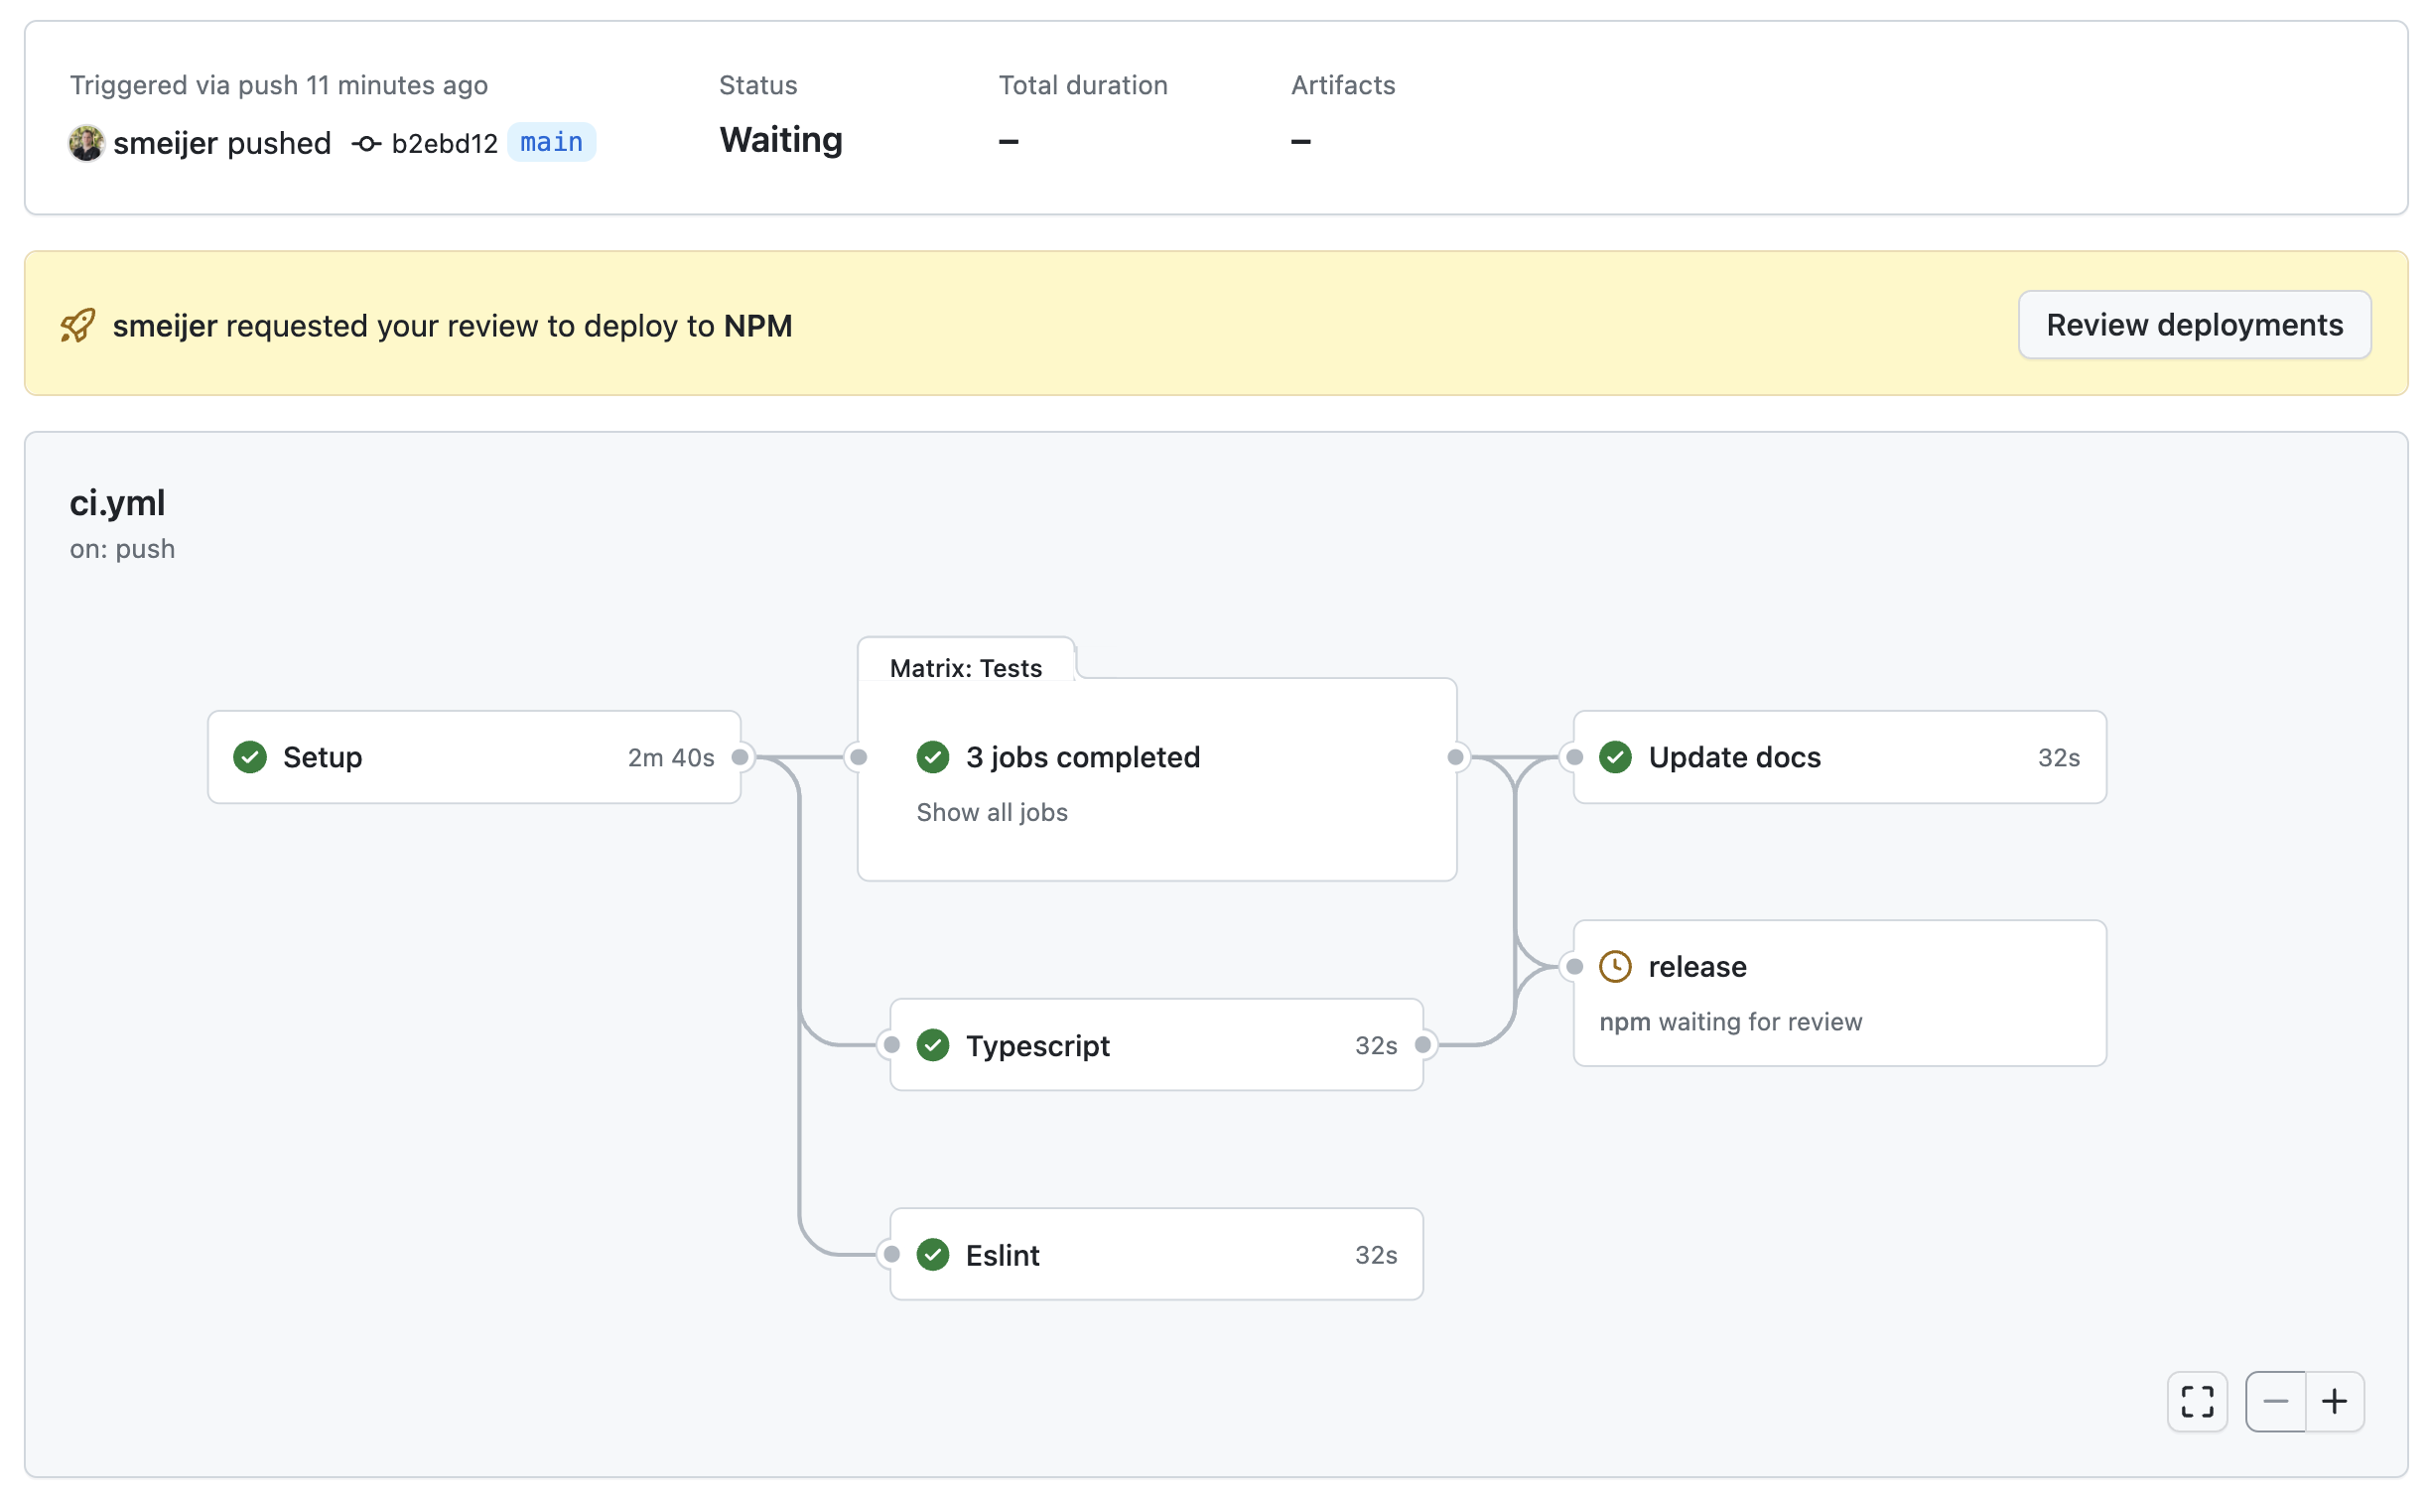Zoom in using the plus control
The width and height of the screenshot is (2430, 1497).
tap(2335, 1401)
